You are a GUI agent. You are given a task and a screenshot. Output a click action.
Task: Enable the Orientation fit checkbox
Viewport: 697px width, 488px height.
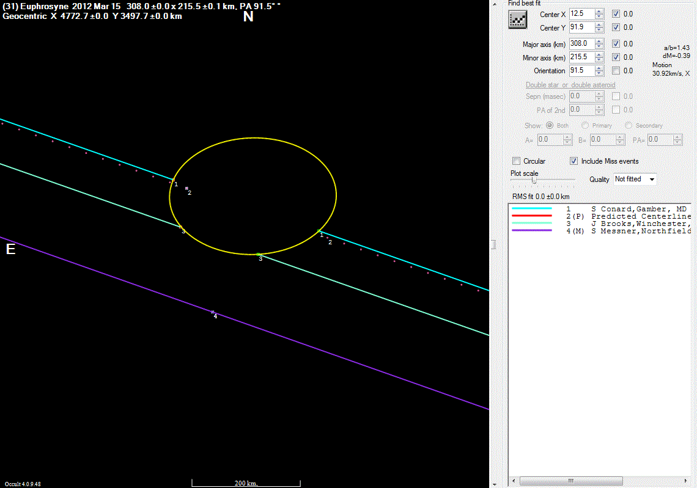616,71
